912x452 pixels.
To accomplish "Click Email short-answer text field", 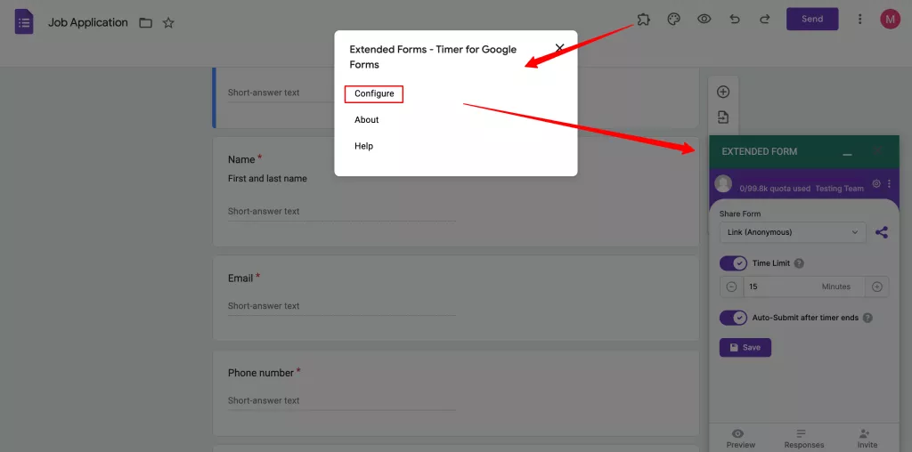I will pyautogui.click(x=341, y=306).
